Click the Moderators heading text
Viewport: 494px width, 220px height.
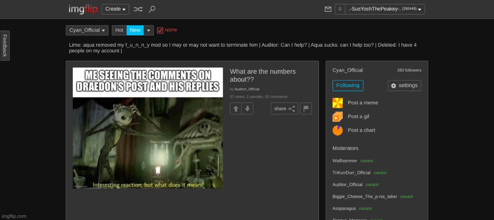pos(345,148)
